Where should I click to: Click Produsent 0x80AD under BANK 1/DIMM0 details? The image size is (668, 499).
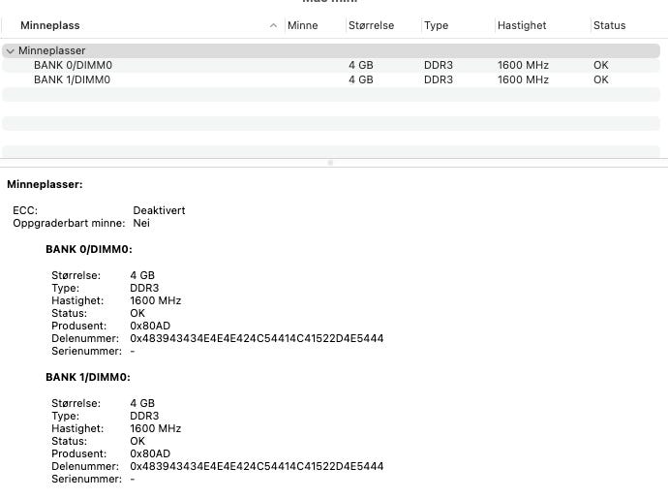coord(150,453)
